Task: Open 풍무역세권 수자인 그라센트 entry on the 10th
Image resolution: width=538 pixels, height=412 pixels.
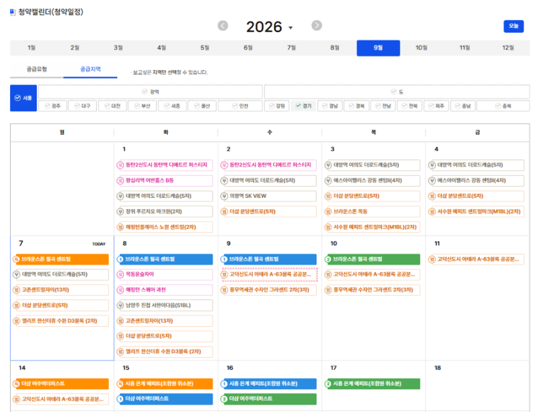Action: coord(373,290)
